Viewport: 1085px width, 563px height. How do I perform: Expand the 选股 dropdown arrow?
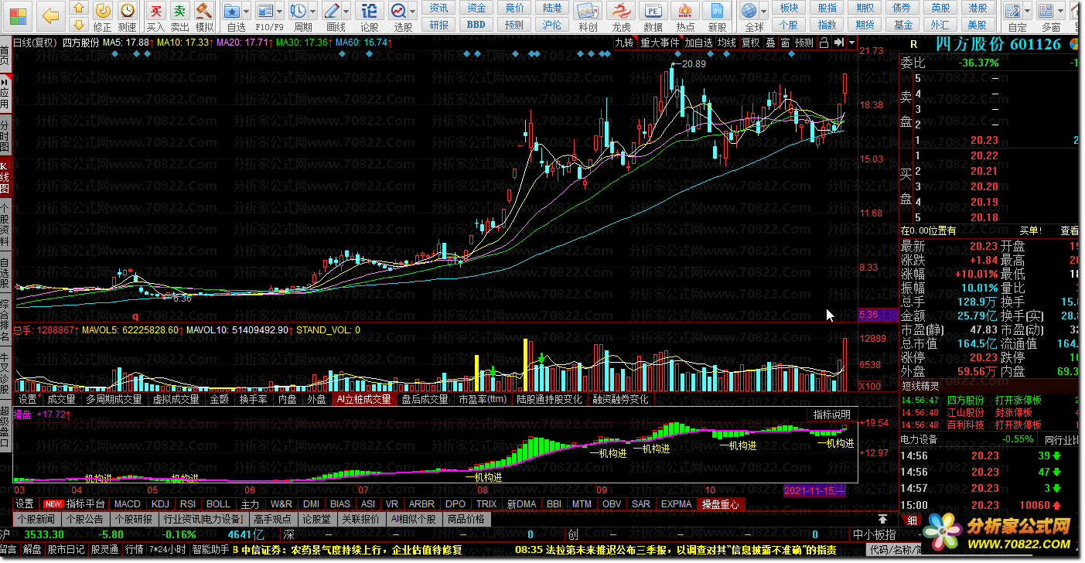[412, 12]
